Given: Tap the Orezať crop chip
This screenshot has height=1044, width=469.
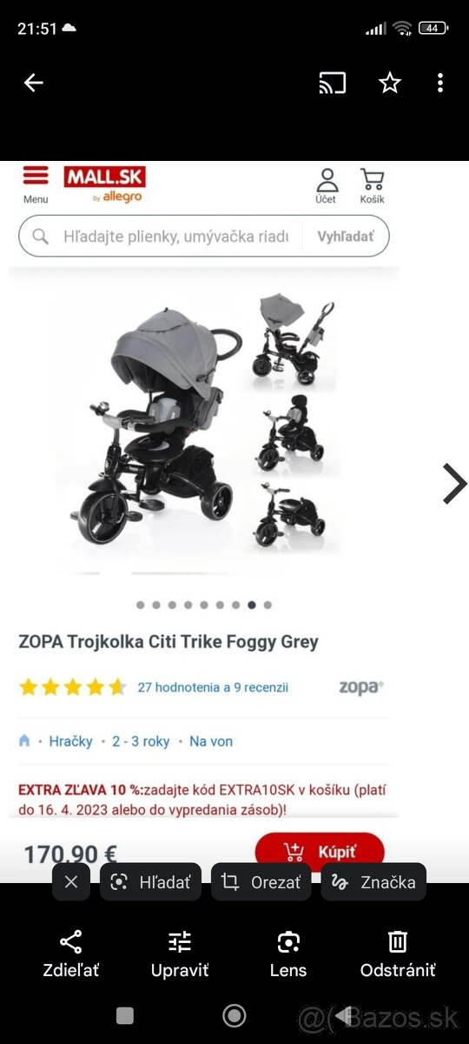Looking at the screenshot, I should tap(261, 882).
